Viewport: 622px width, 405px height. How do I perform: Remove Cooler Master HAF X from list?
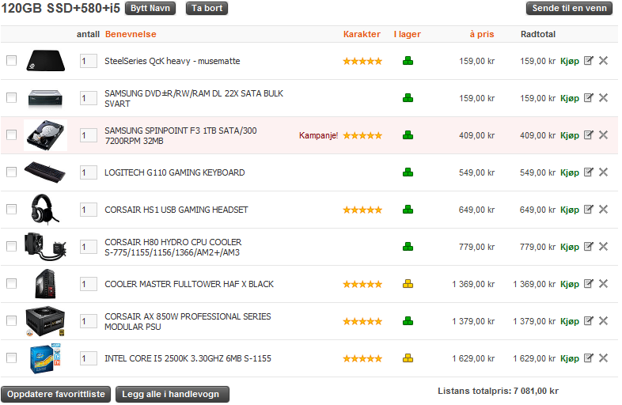603,284
